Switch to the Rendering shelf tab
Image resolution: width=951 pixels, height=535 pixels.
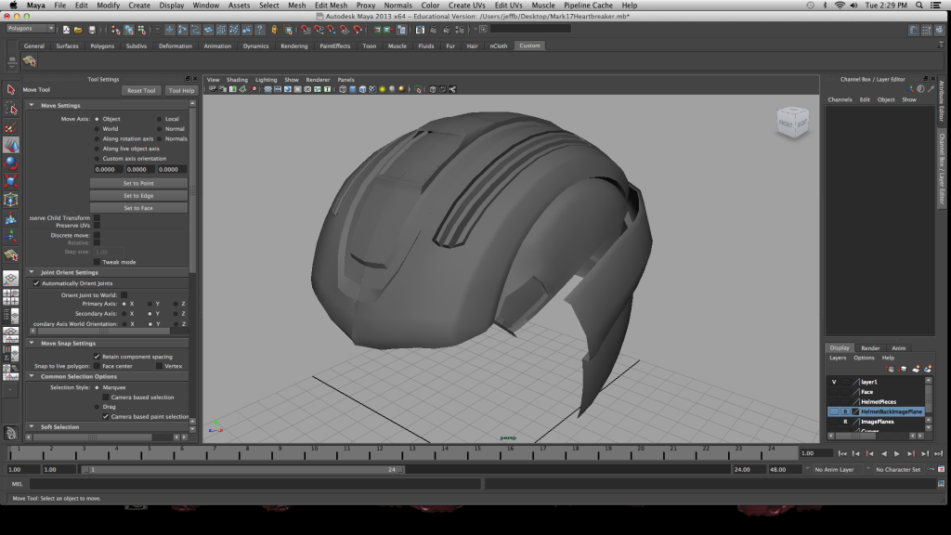click(294, 46)
